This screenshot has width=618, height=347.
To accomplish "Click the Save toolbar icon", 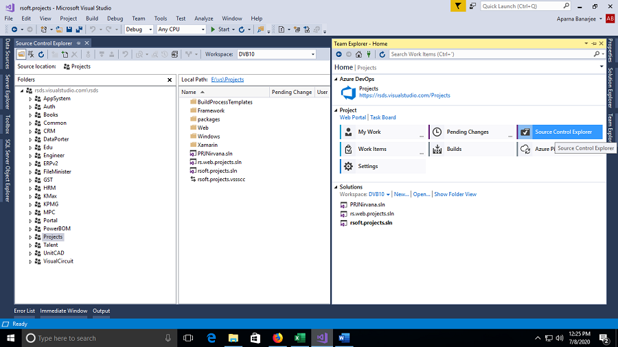I will click(69, 29).
